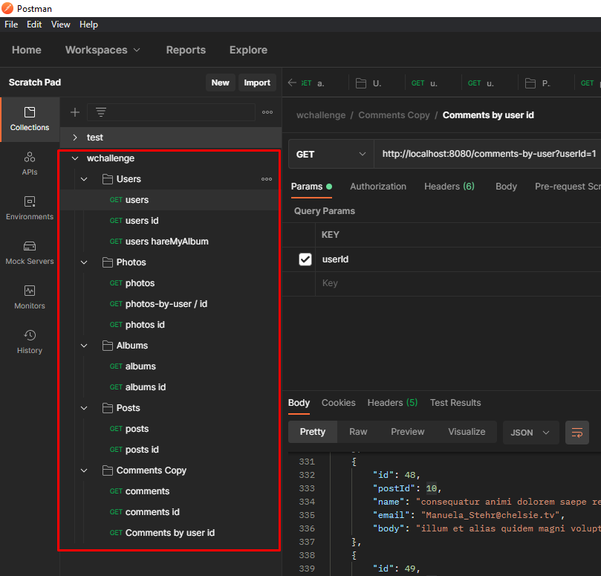Select the Mock Servers icon
Viewport: 601px width, 576px height.
[x=29, y=253]
